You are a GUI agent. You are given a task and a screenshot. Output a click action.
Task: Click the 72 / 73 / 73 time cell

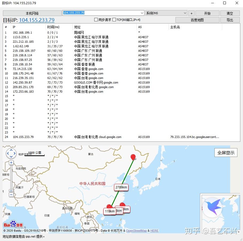click(55, 82)
